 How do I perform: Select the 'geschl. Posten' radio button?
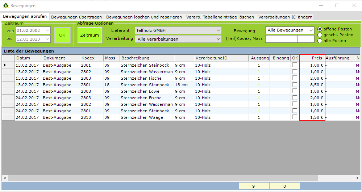tap(320, 35)
